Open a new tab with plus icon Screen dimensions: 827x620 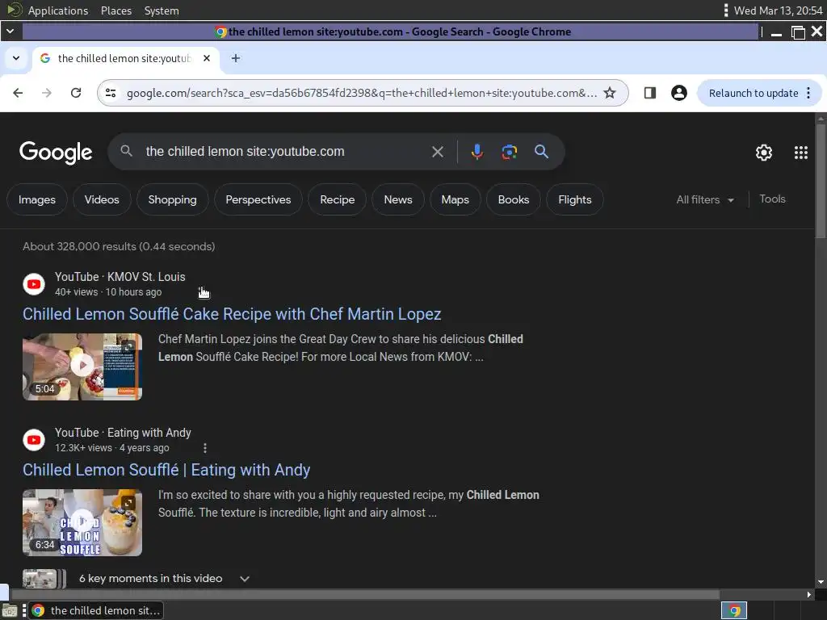236,58
